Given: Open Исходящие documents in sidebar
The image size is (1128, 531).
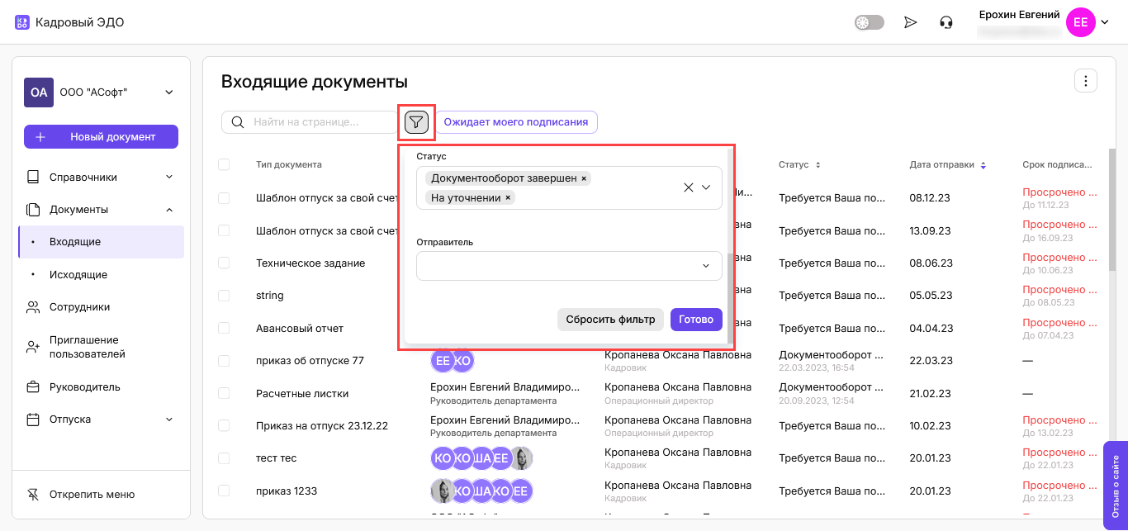Looking at the screenshot, I should click(78, 274).
